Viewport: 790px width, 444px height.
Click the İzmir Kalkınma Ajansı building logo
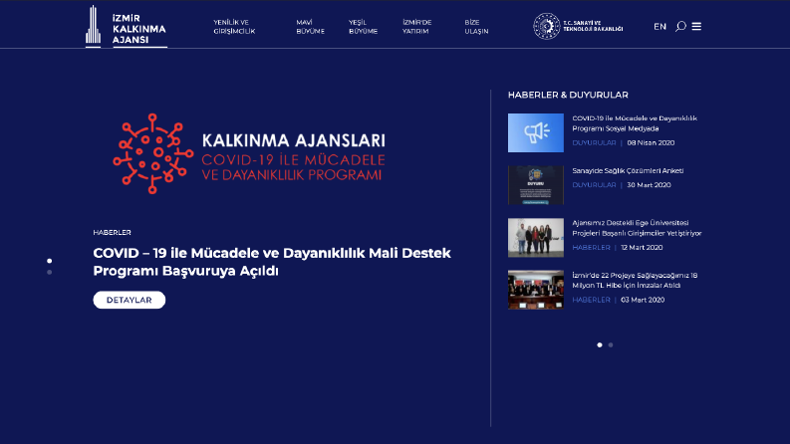[94, 26]
